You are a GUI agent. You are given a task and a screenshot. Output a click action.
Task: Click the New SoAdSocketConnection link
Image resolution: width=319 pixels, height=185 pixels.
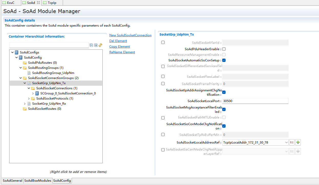(x=130, y=35)
